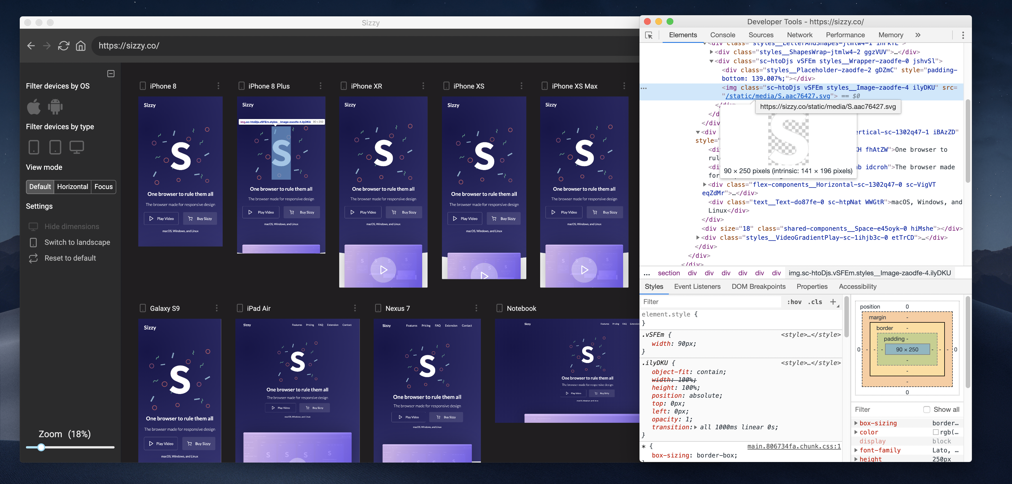Image resolution: width=1012 pixels, height=484 pixels.
Task: Click the large play button in iPhone XR preview
Action: coord(384,270)
